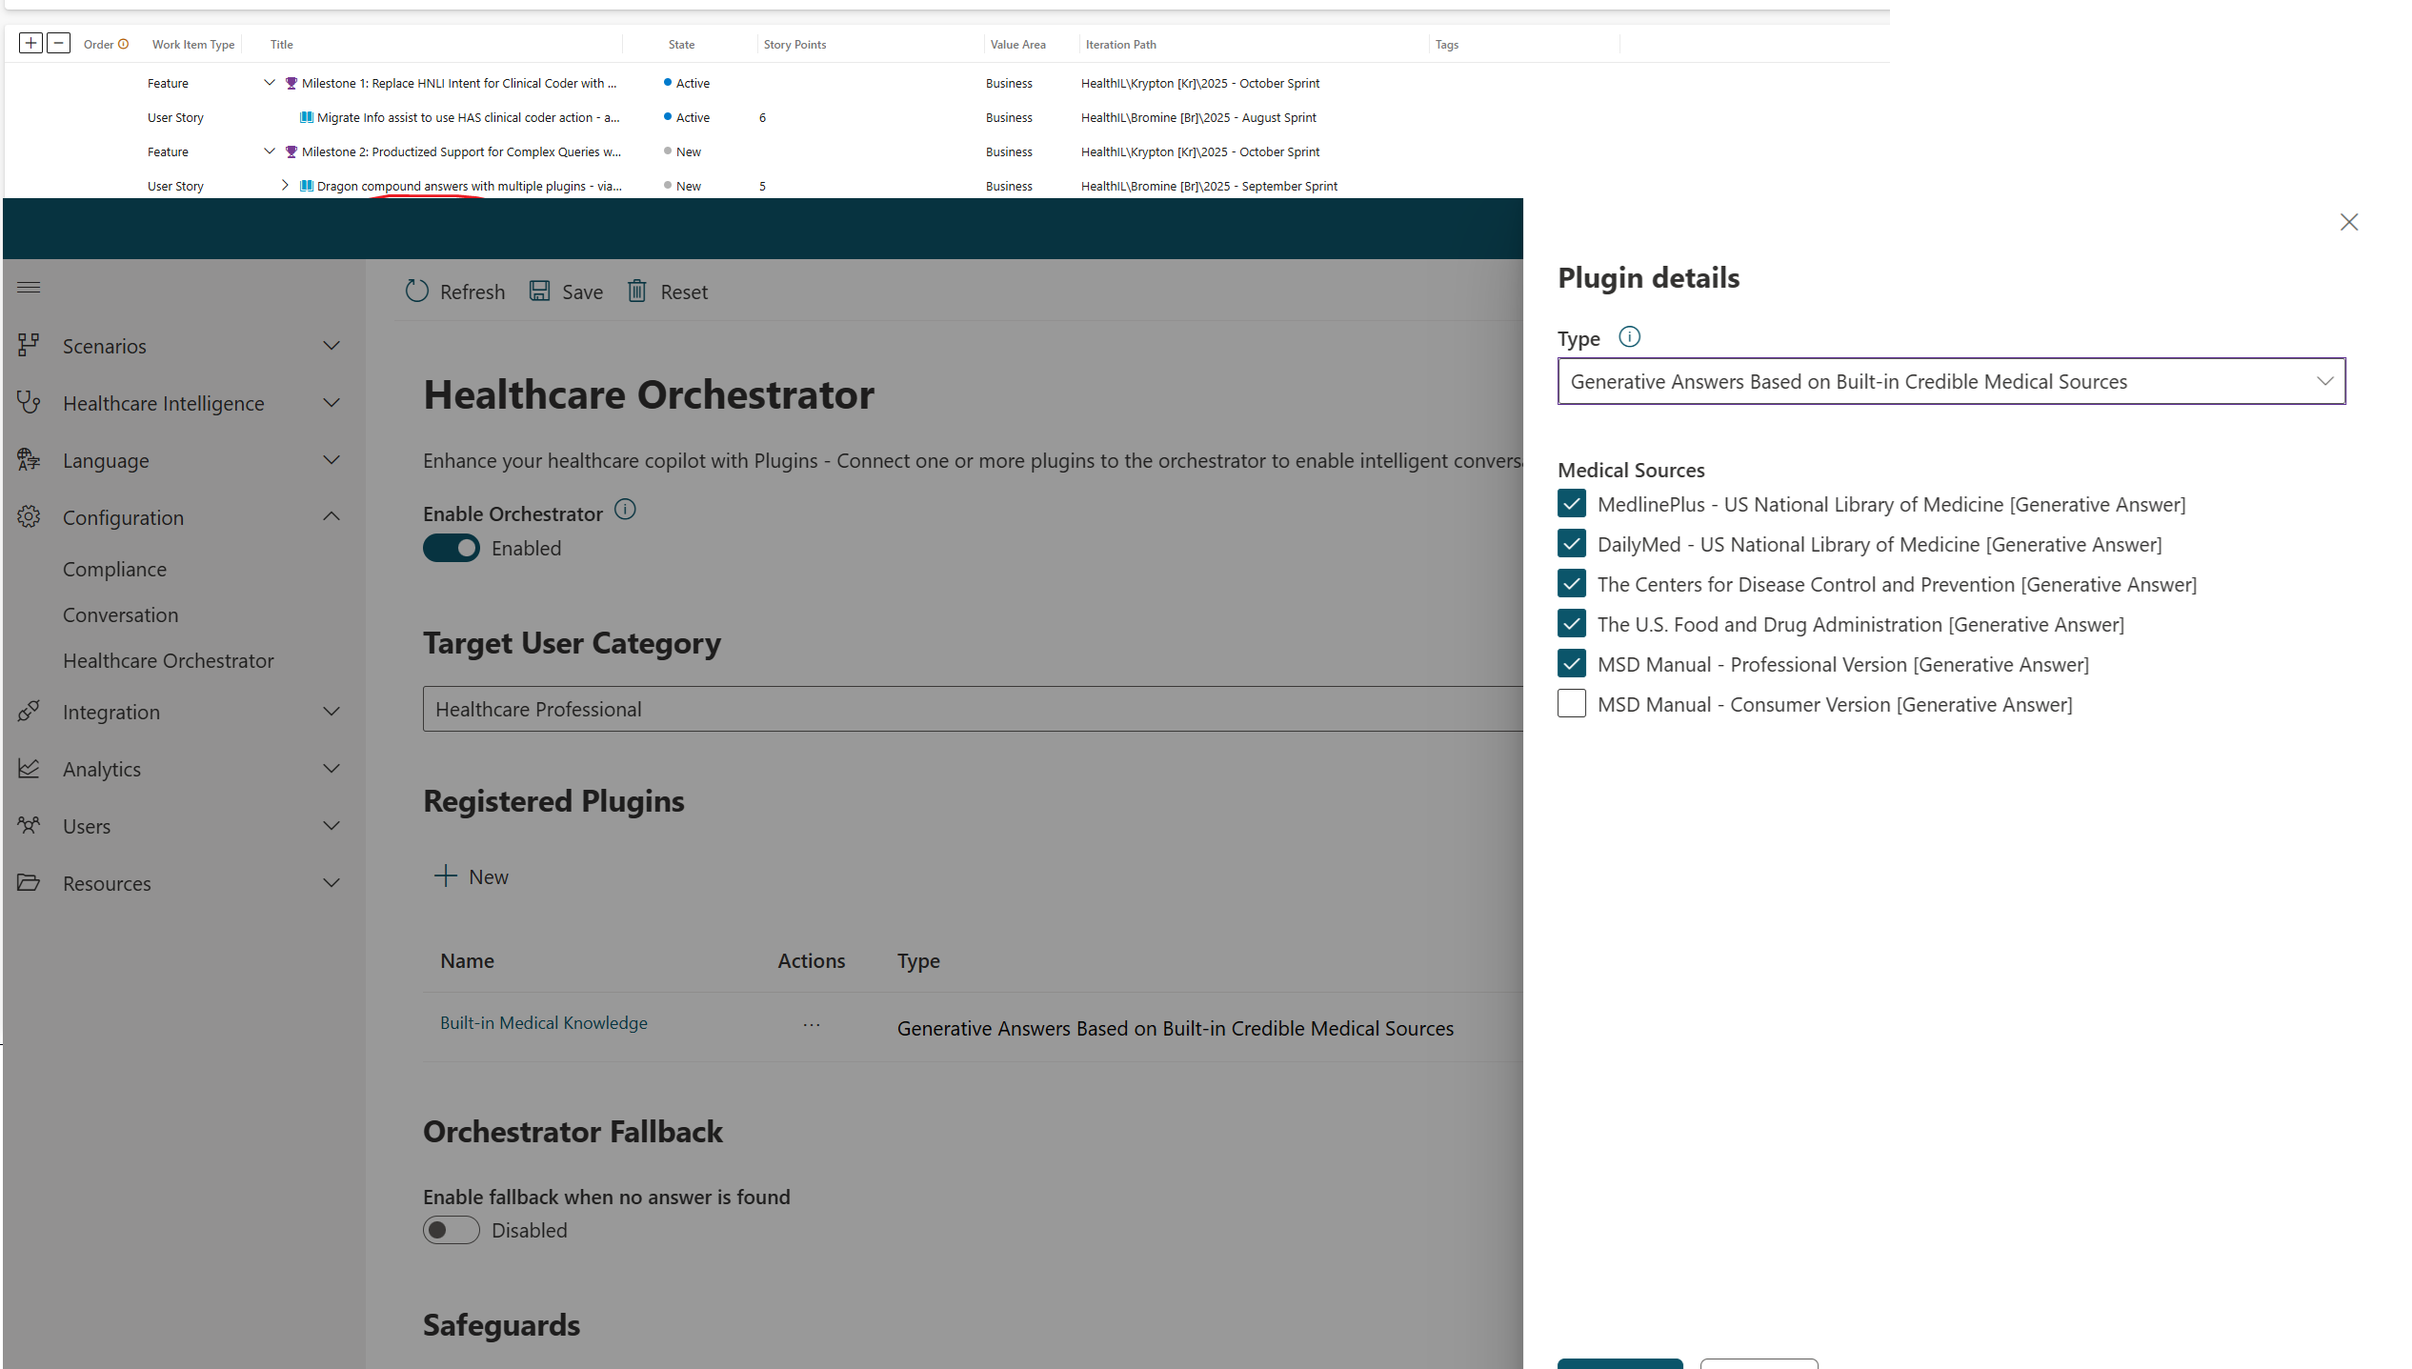This screenshot has height=1369, width=2412.
Task: Click the plus icon to add a work item
Action: click(30, 43)
